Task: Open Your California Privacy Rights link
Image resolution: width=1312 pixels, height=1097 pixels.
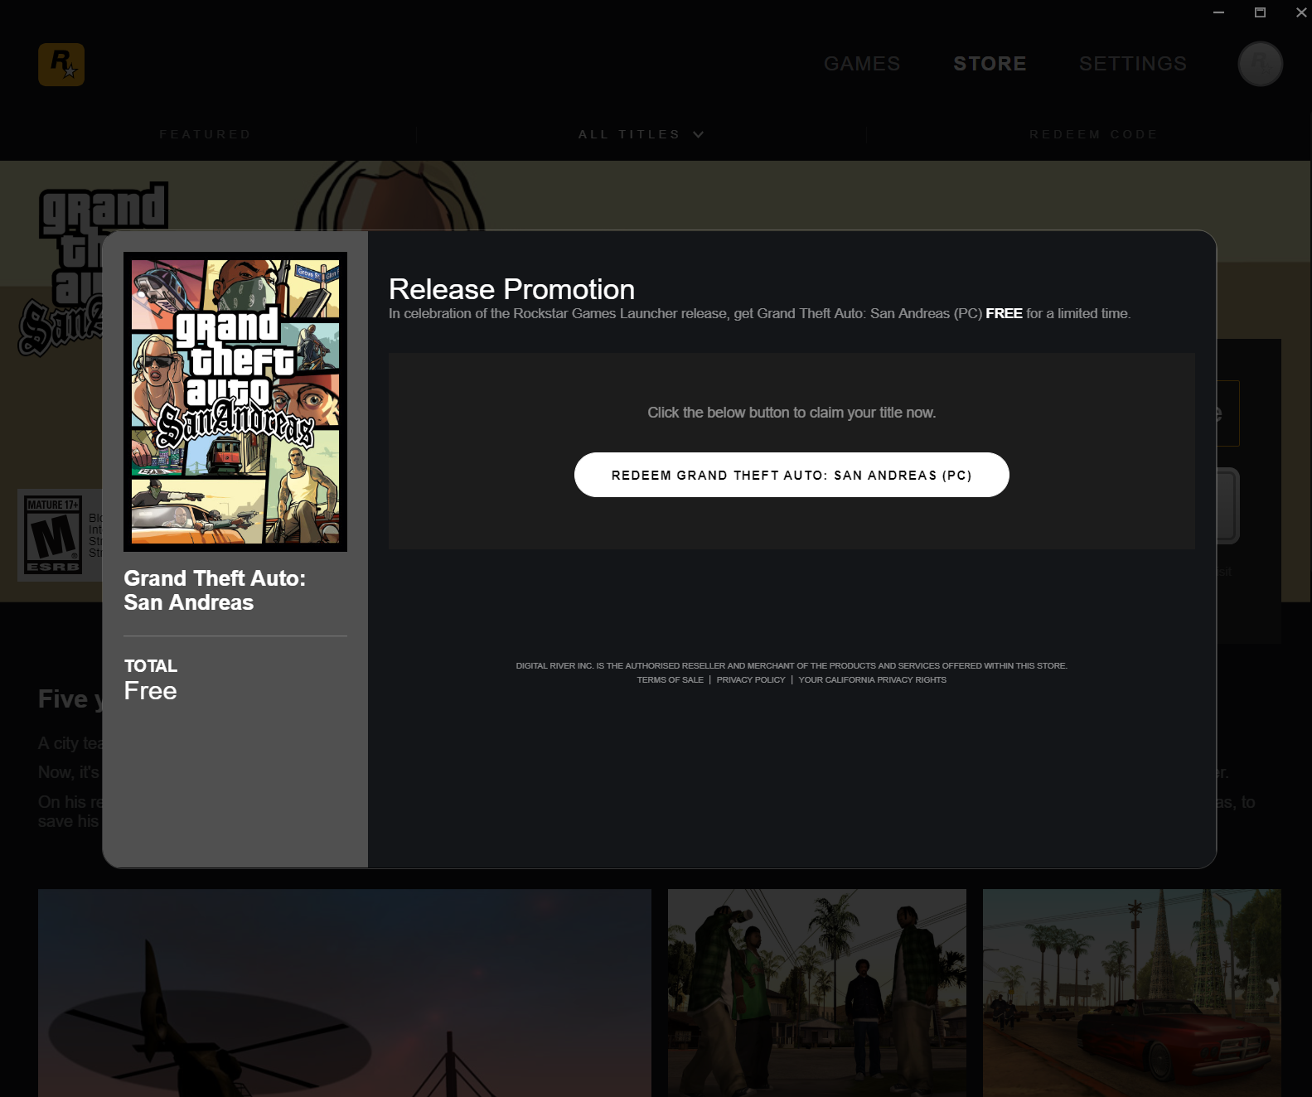Action: click(x=872, y=680)
